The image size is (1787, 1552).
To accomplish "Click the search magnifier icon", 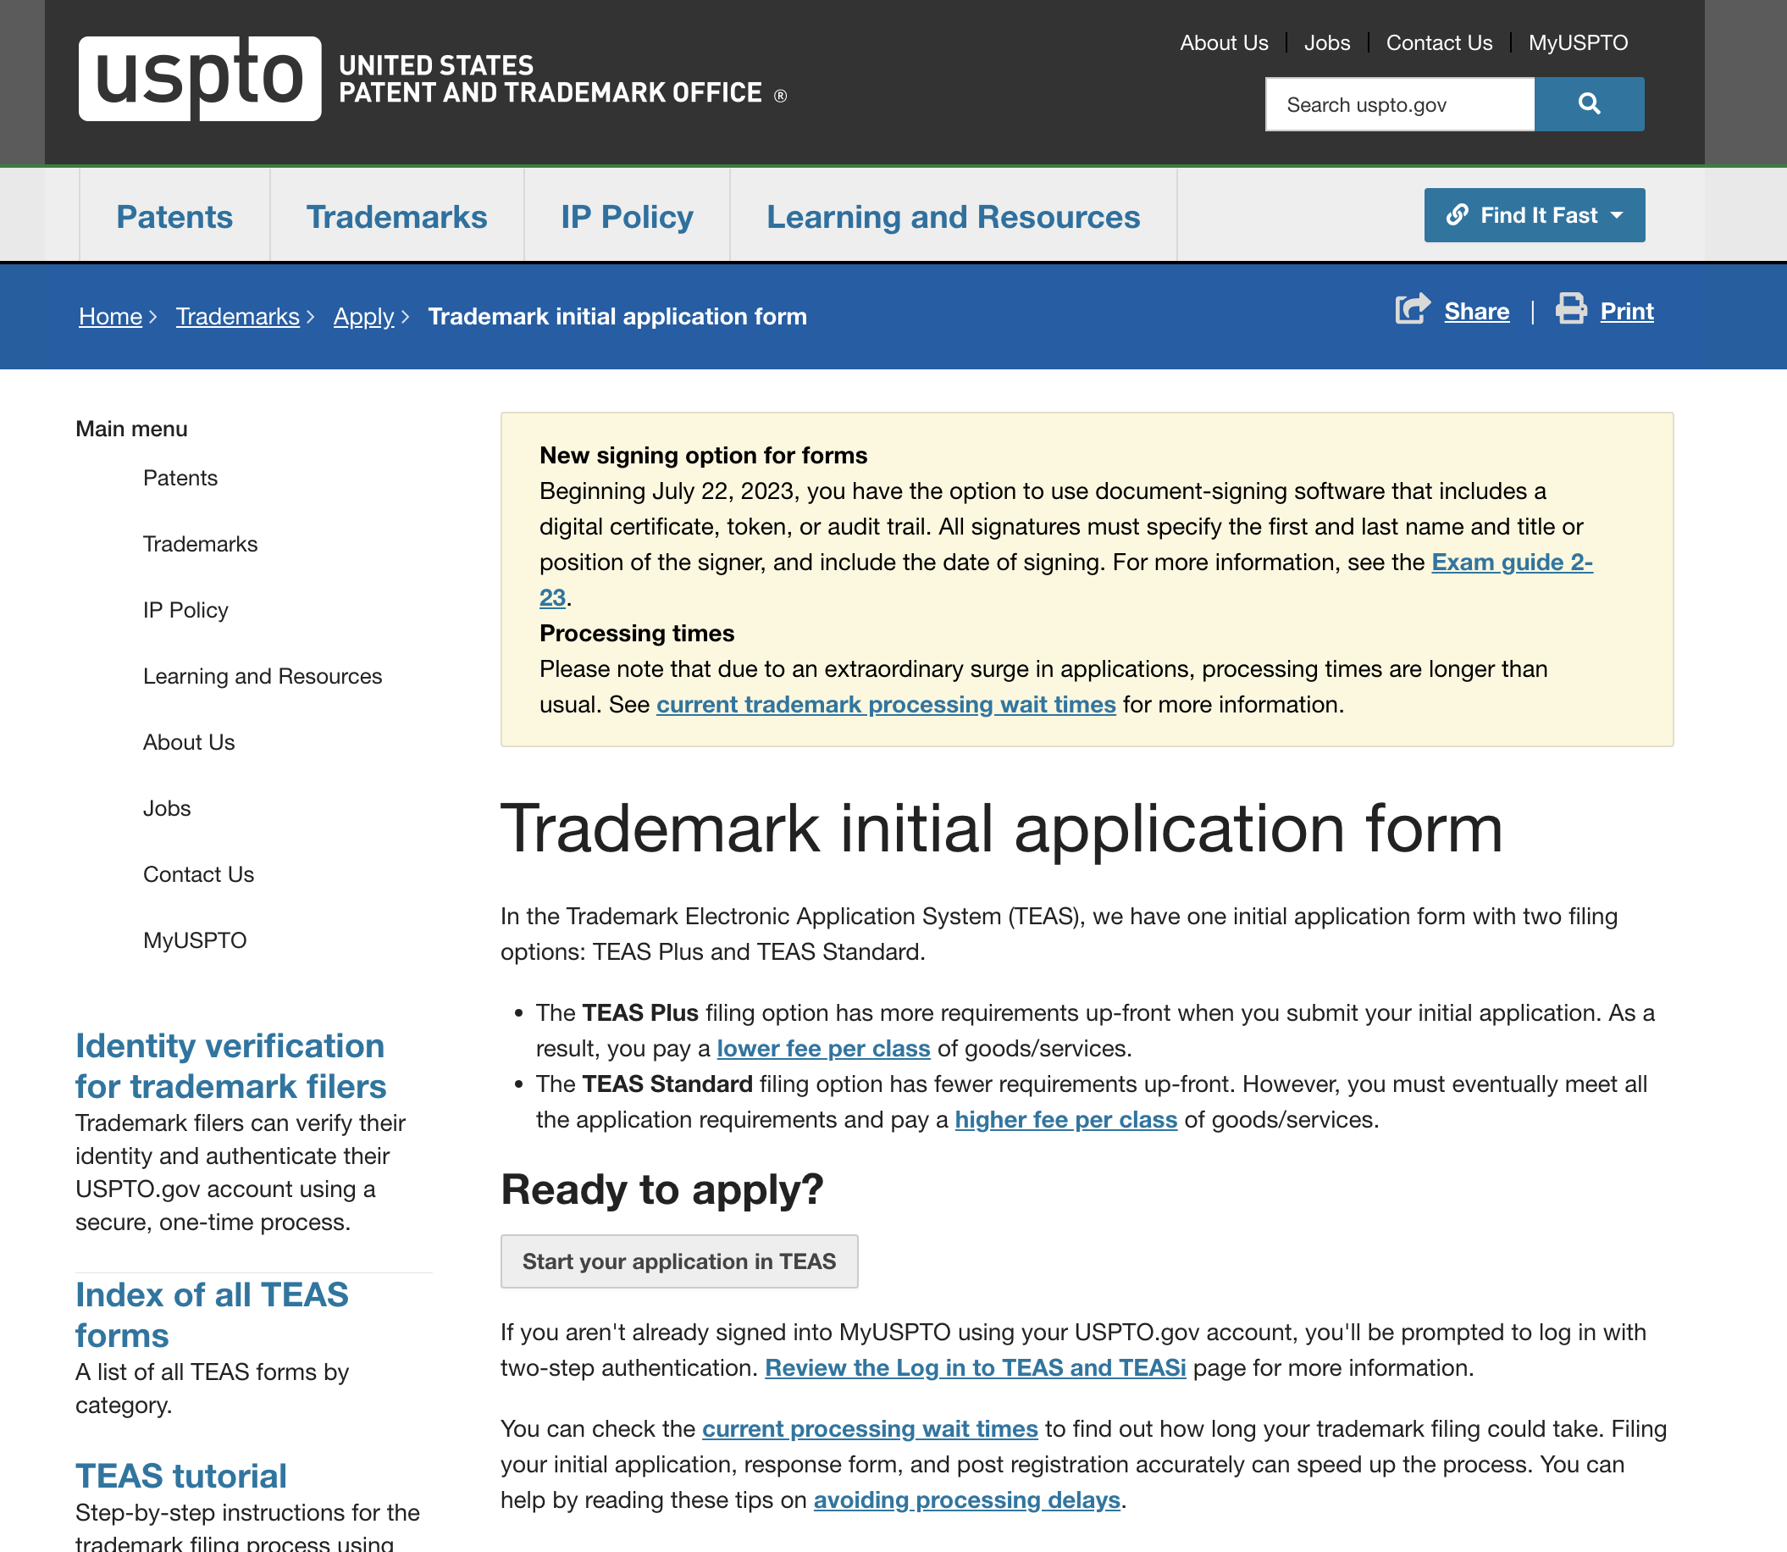I will point(1588,103).
